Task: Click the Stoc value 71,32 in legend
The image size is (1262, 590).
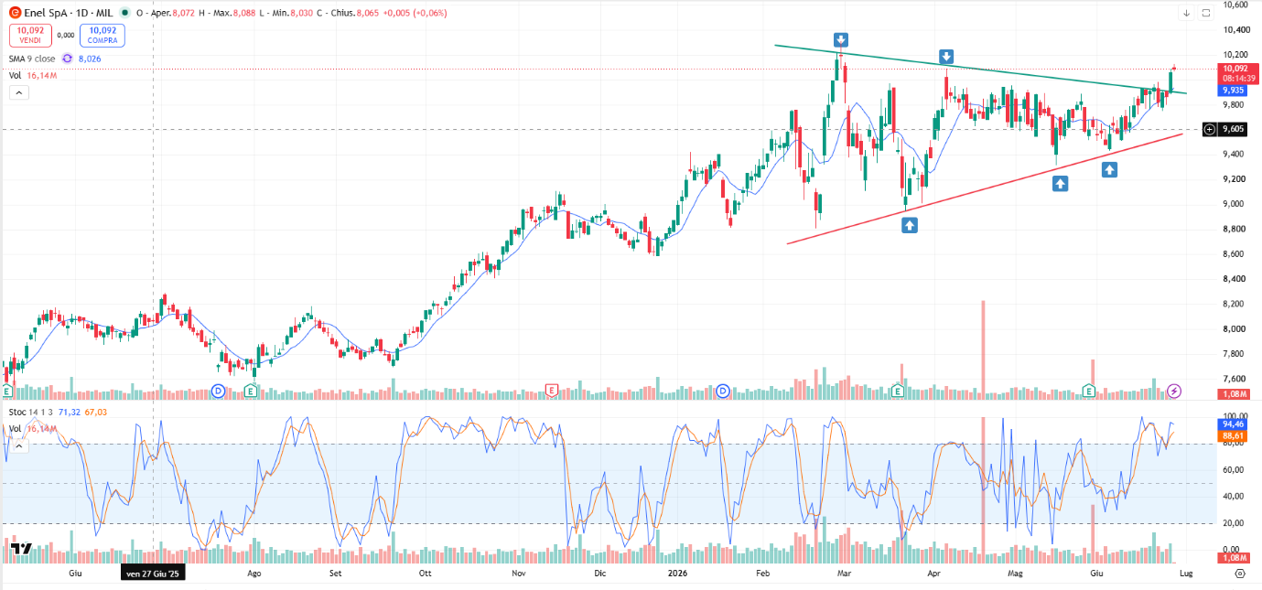Action: click(x=70, y=413)
